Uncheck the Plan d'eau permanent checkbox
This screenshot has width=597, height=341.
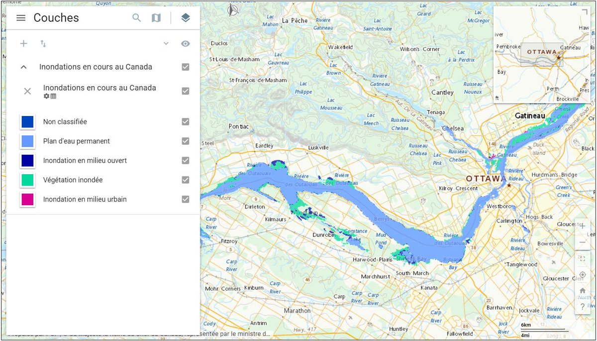tap(186, 141)
